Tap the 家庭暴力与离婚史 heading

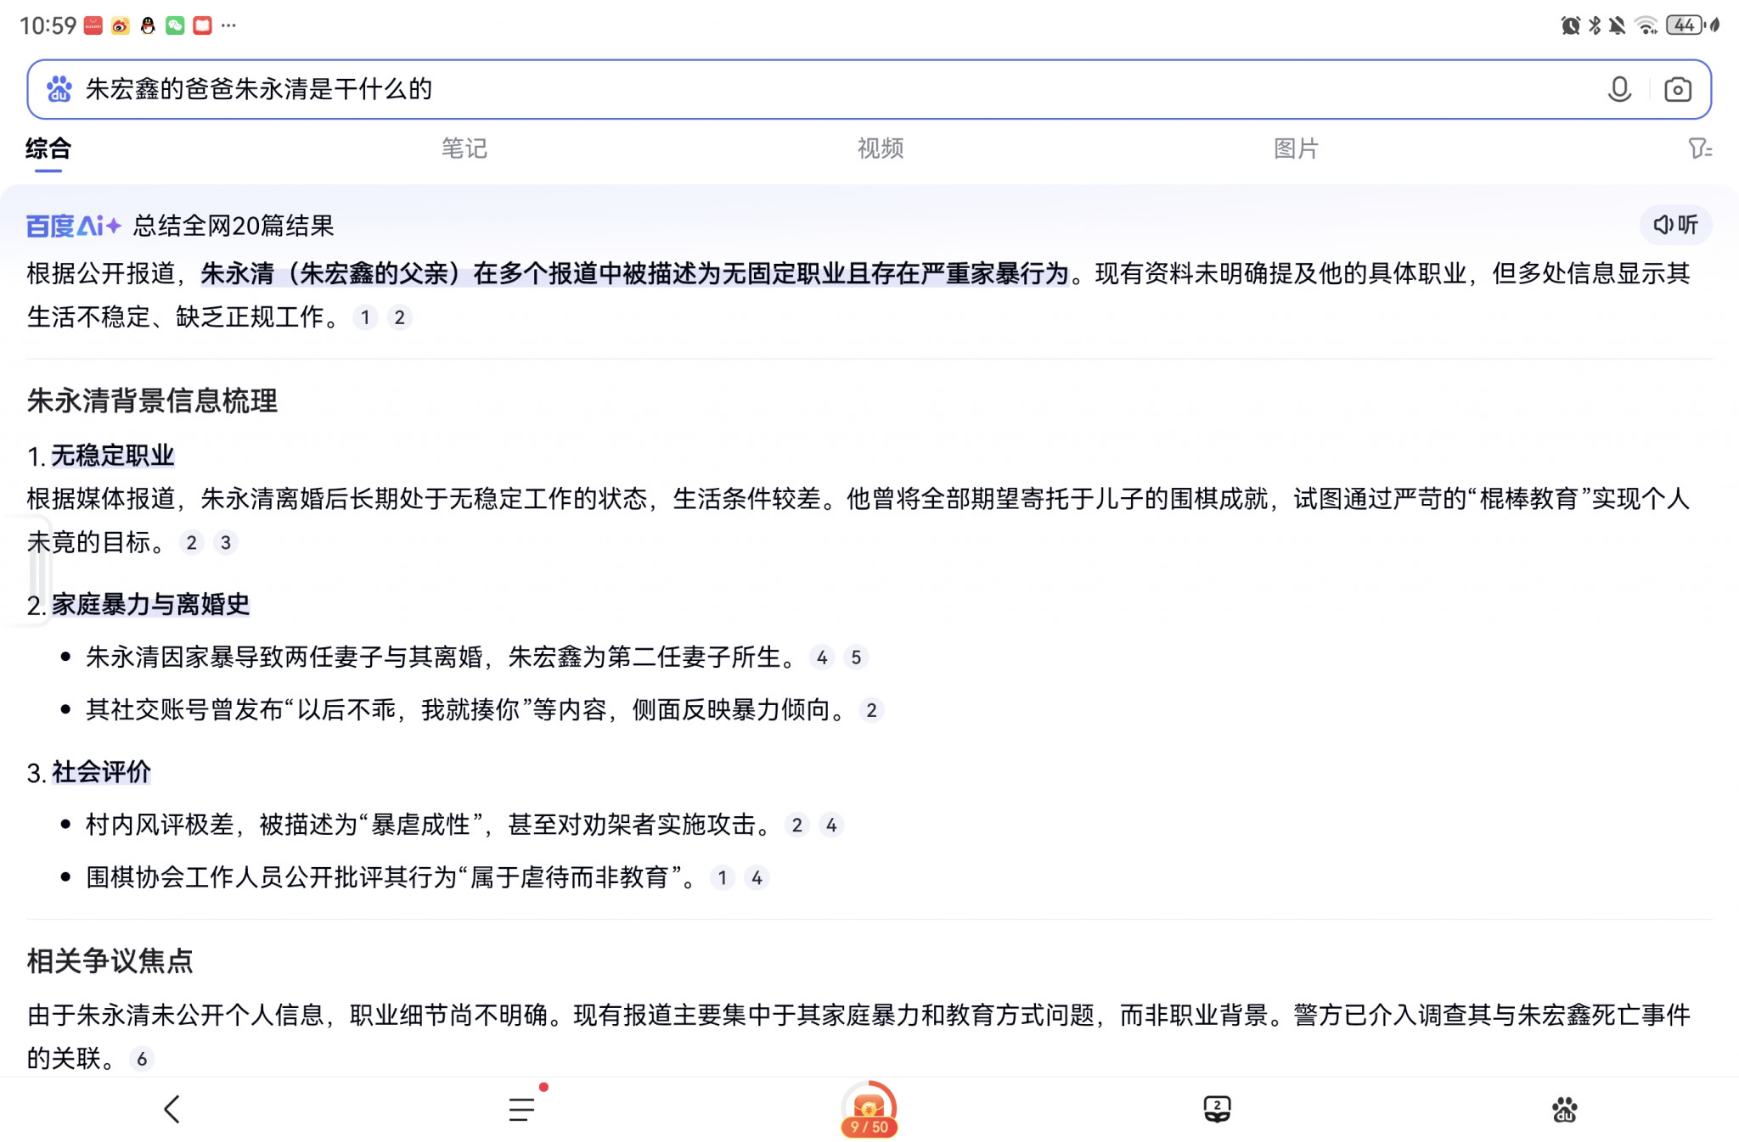(x=150, y=604)
